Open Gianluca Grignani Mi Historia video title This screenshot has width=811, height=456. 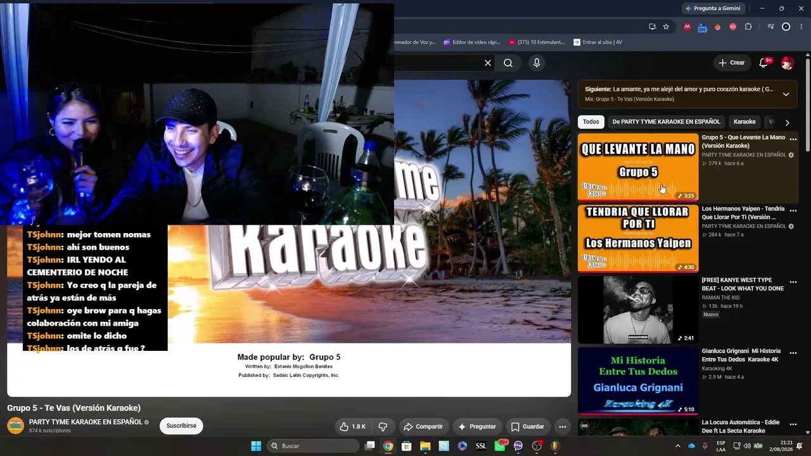[x=741, y=355]
